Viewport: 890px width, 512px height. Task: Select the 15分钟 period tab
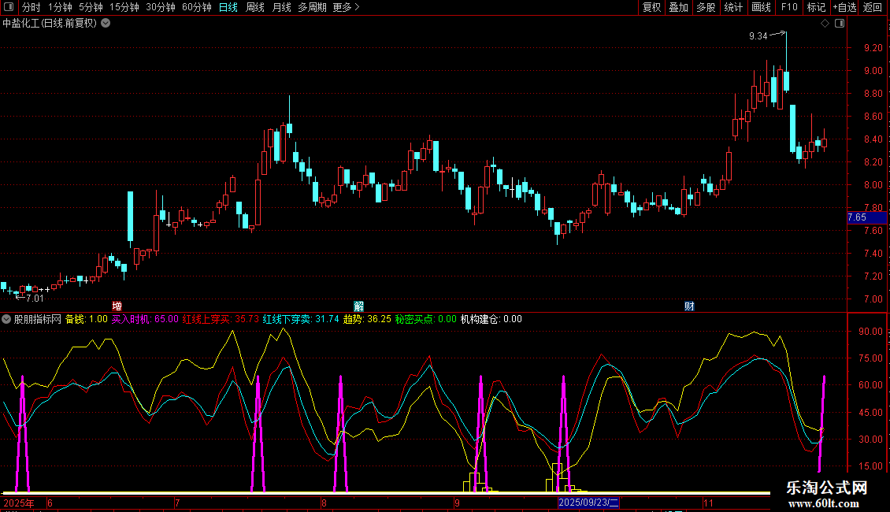[x=124, y=7]
